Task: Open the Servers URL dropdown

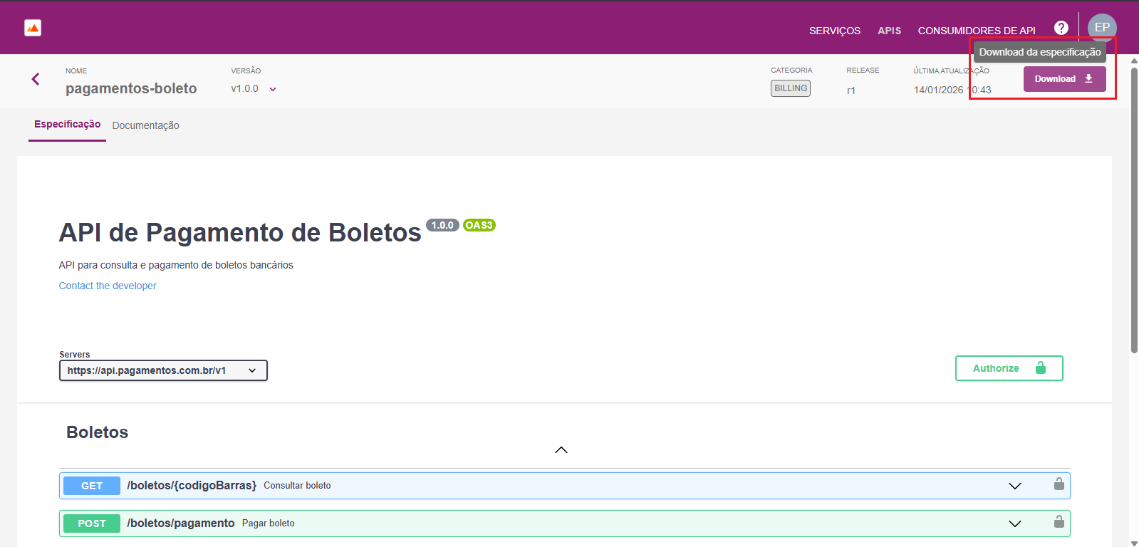Action: pyautogui.click(x=163, y=370)
